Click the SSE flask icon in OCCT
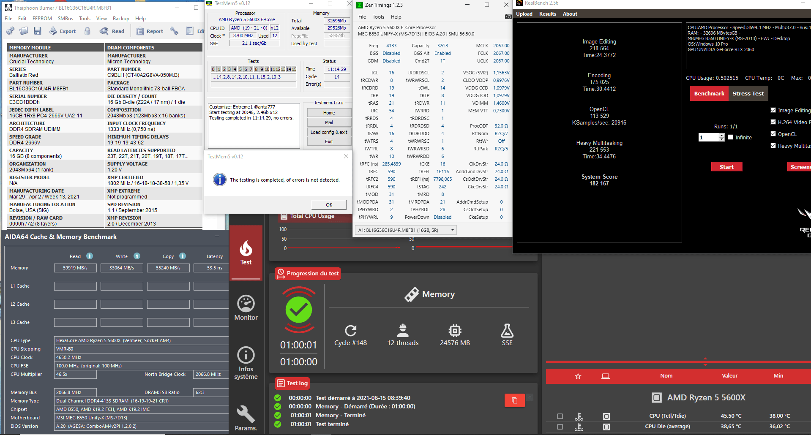This screenshot has width=811, height=435. (x=507, y=330)
